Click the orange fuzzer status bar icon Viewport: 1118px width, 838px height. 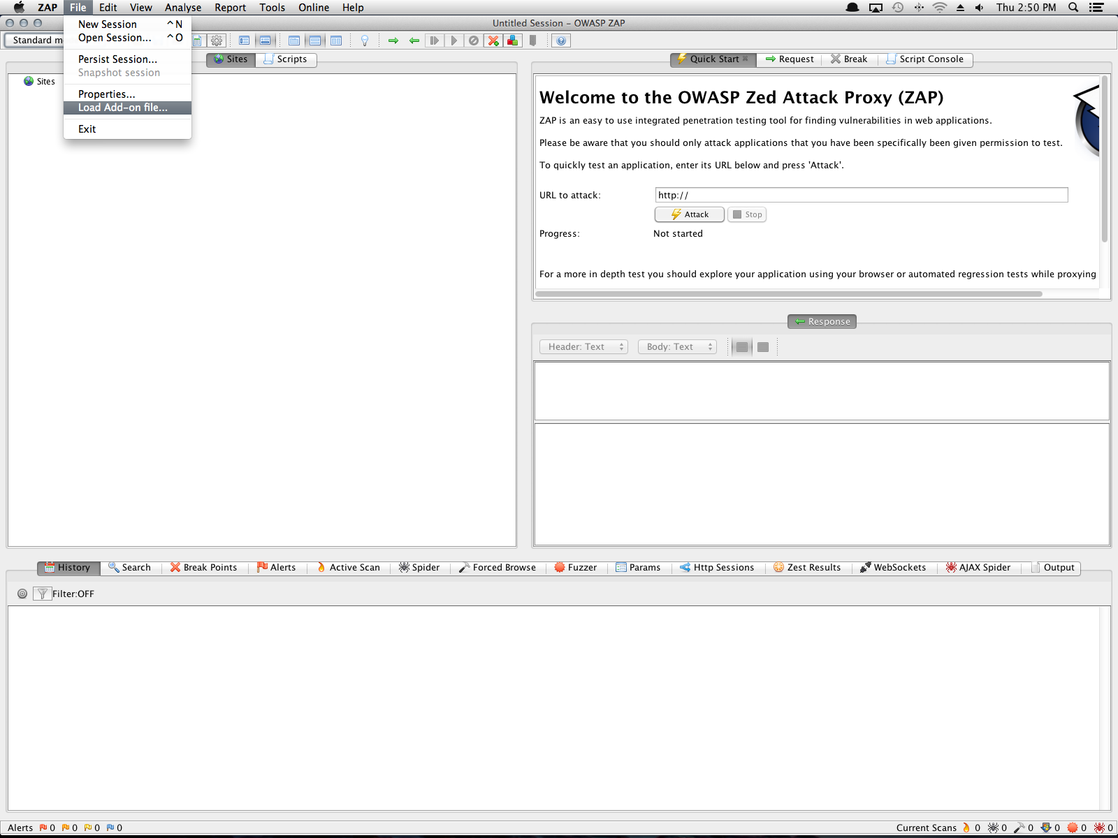pos(1073,828)
